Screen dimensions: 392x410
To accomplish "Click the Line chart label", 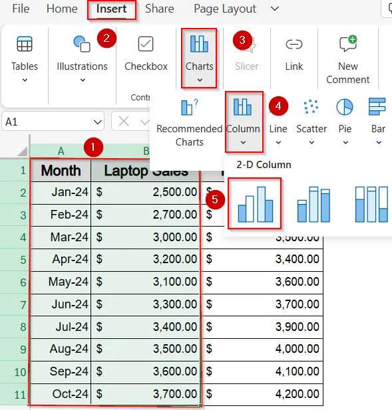I will point(278,129).
